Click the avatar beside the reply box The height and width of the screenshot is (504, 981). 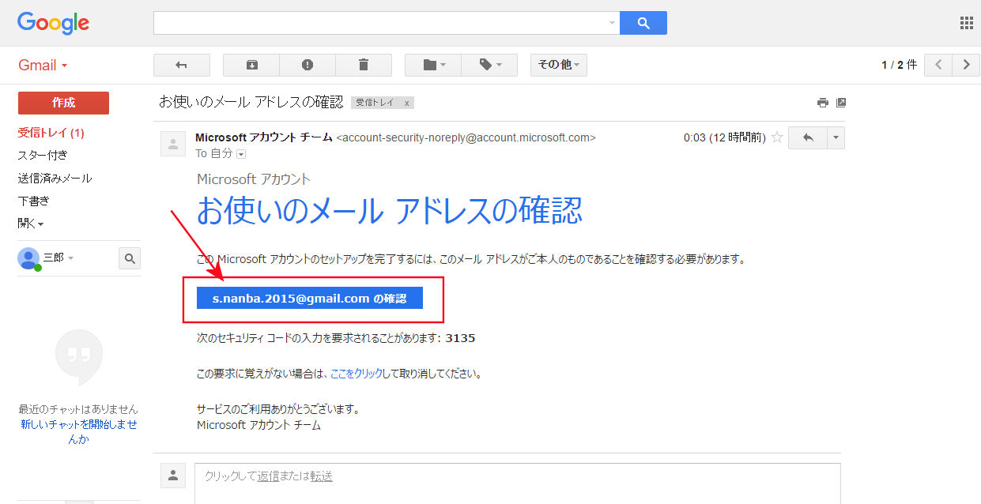pos(173,475)
